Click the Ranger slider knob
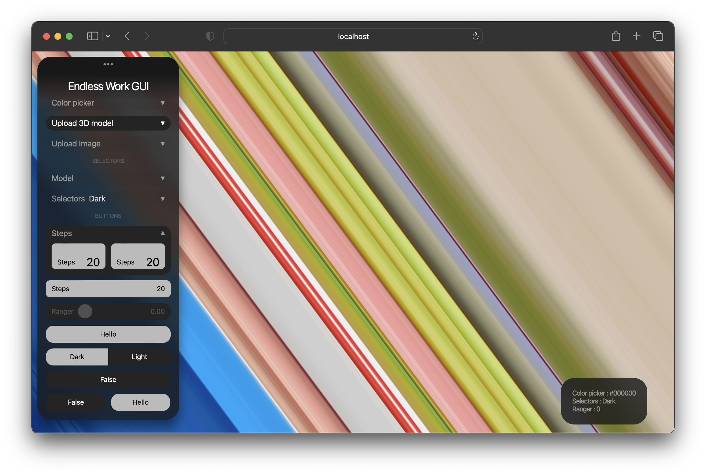 (85, 311)
